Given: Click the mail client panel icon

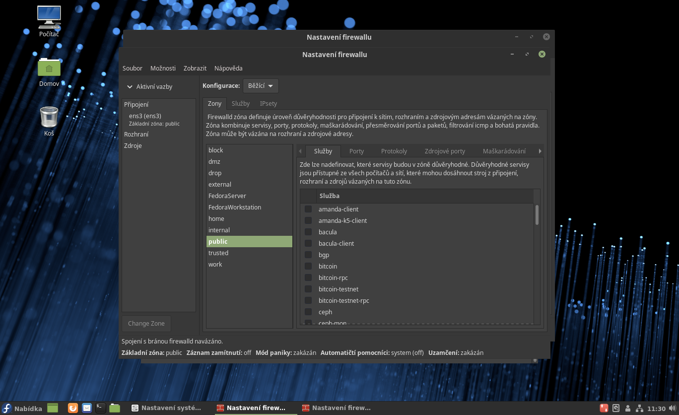Looking at the screenshot, I should pyautogui.click(x=87, y=408).
